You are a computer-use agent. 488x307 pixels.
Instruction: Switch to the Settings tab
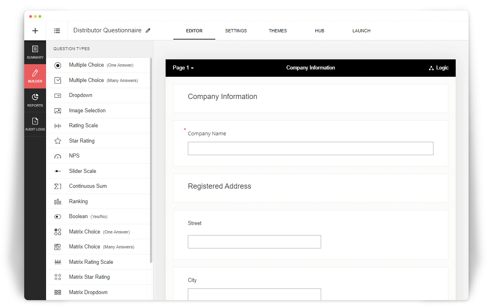(x=236, y=30)
